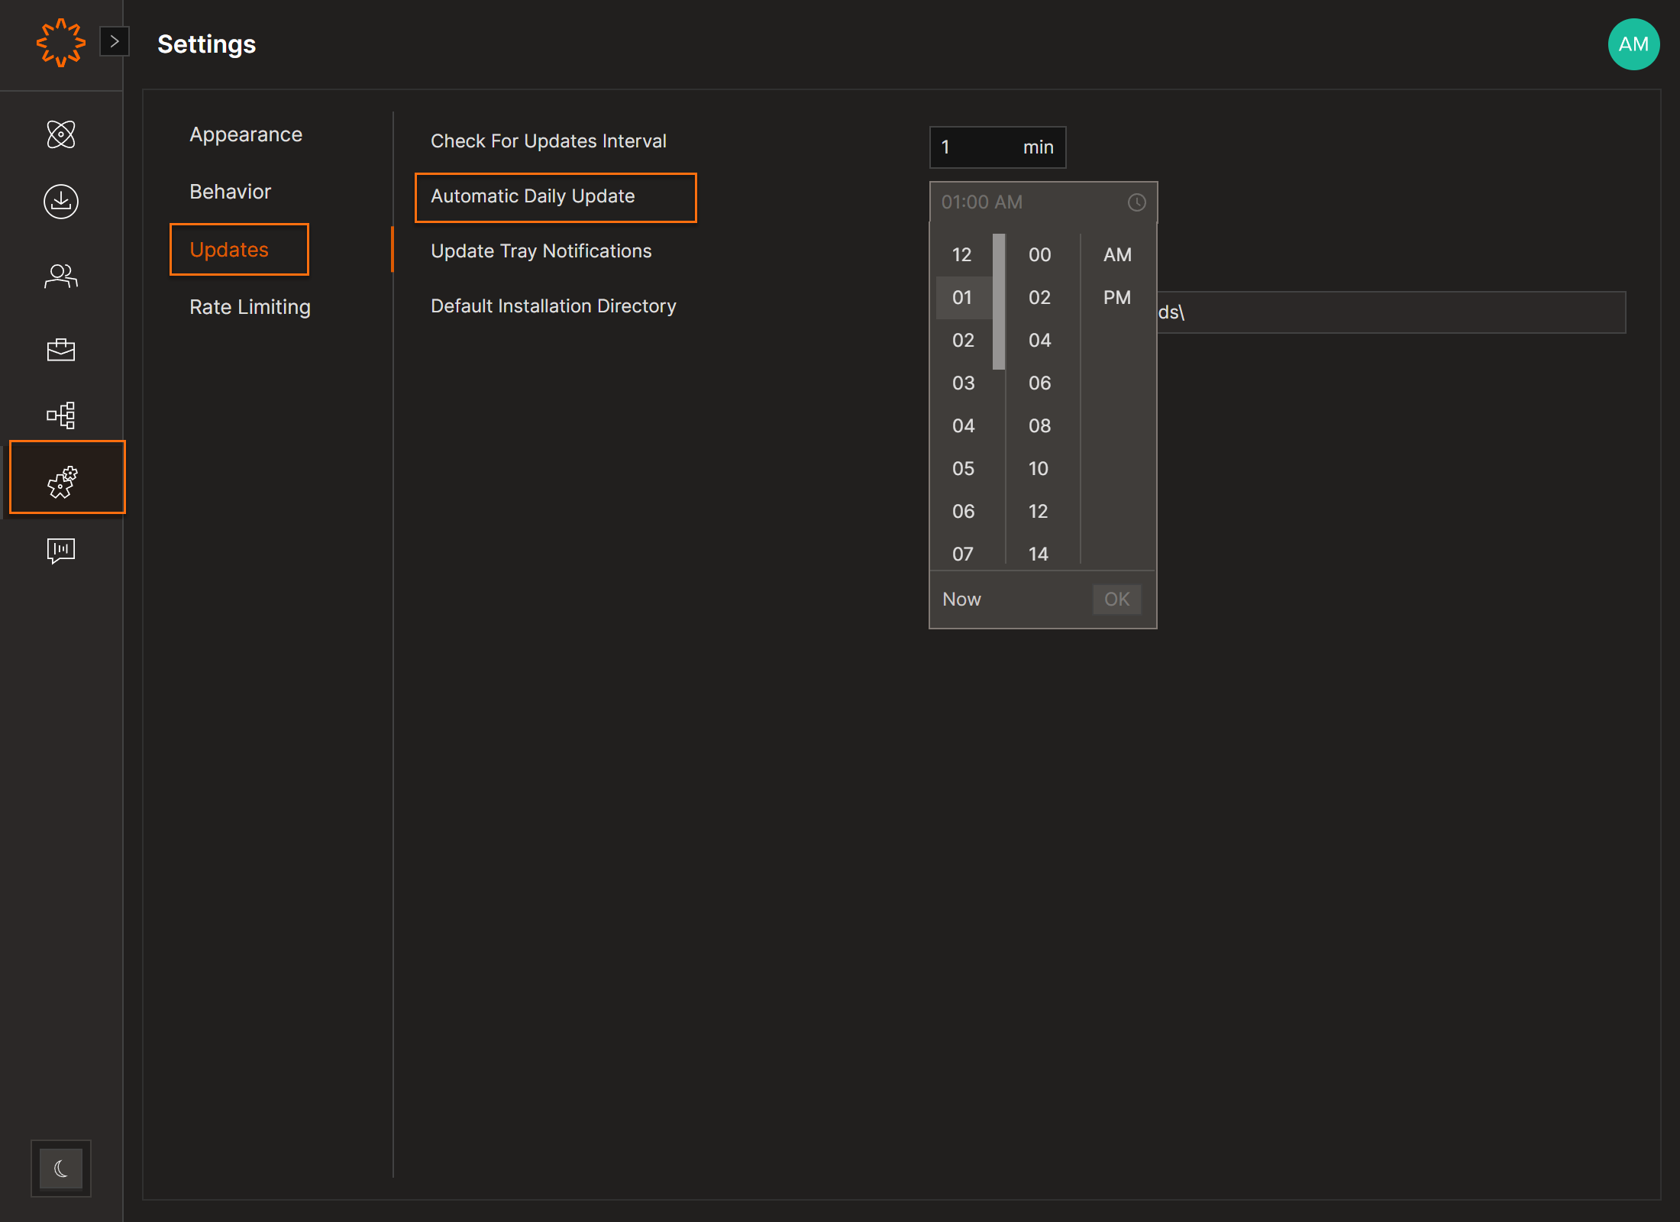The image size is (1680, 1222).
Task: Open the hierarchy diagram icon in sidebar
Action: (x=61, y=415)
